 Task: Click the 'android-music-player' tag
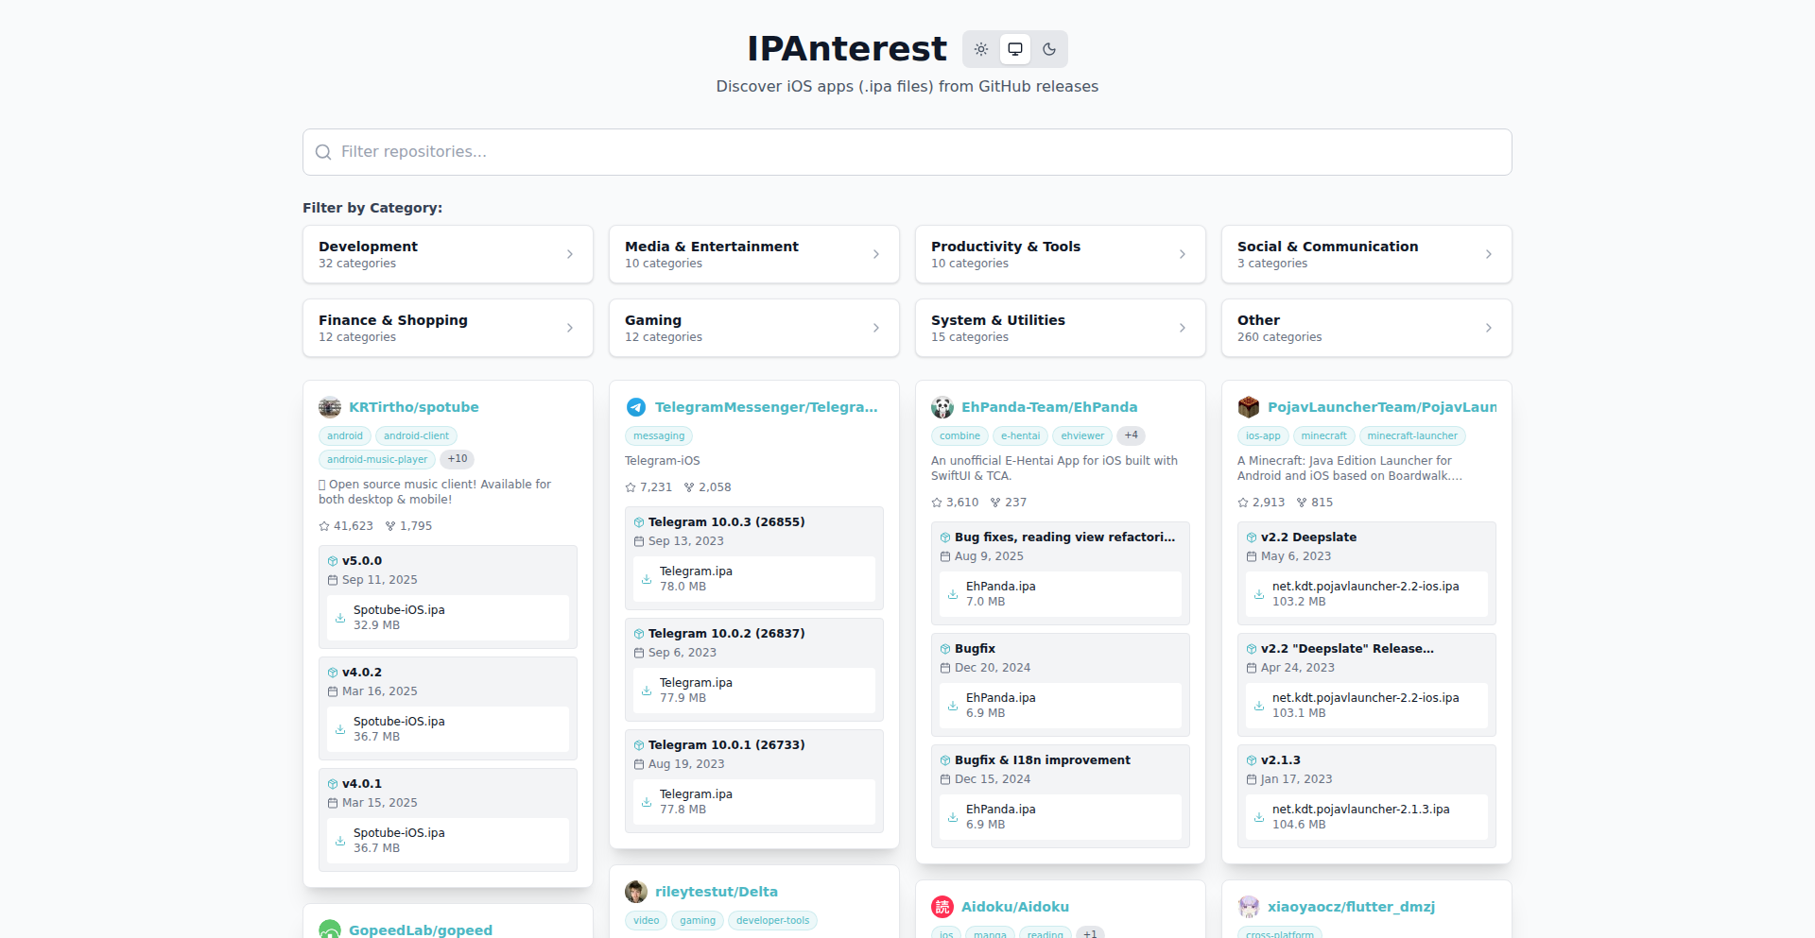[x=377, y=459]
